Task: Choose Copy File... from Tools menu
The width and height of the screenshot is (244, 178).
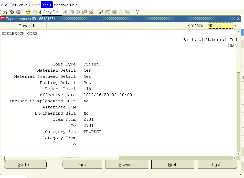Action: pos(52,12)
